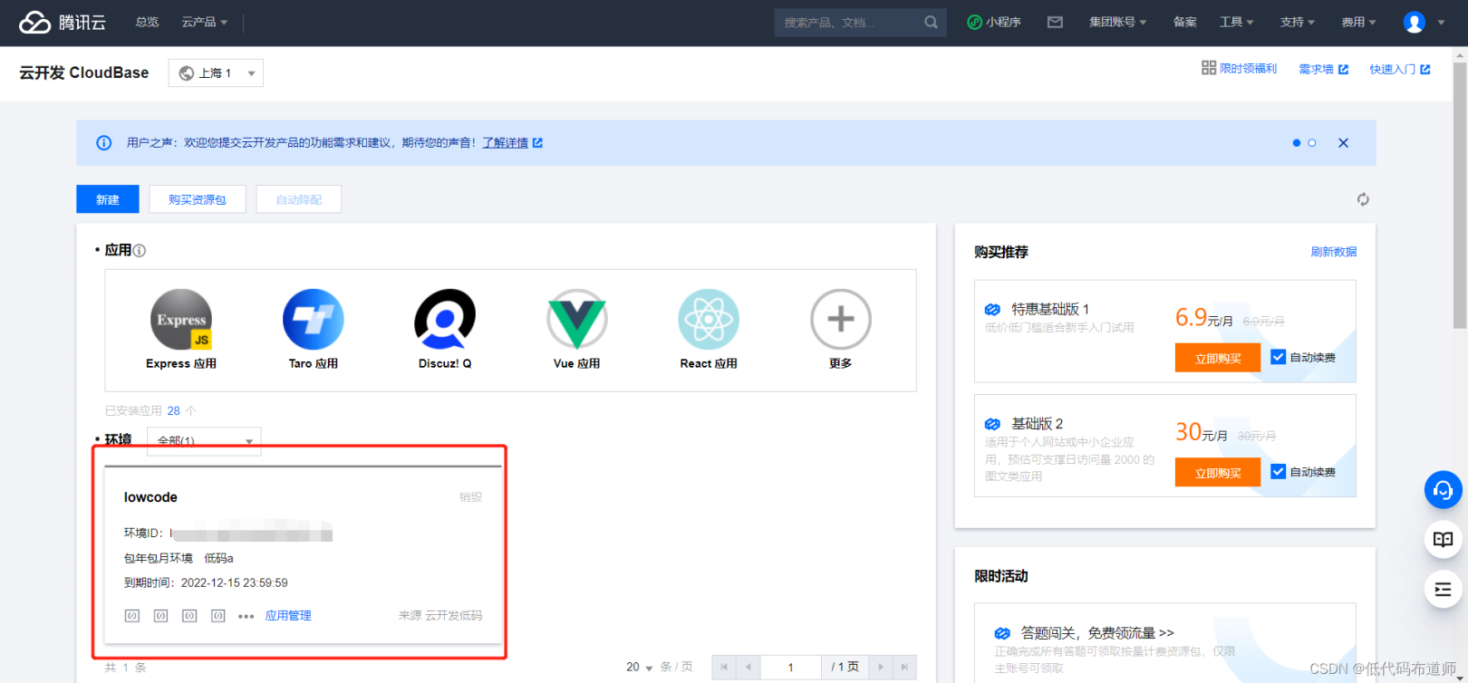Click the refresh icon beside 自动降配
Viewport: 1468px width, 683px height.
[x=1363, y=199]
